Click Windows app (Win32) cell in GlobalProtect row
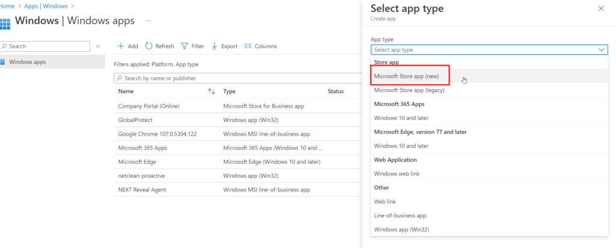This screenshot has width=616, height=248. (251, 120)
